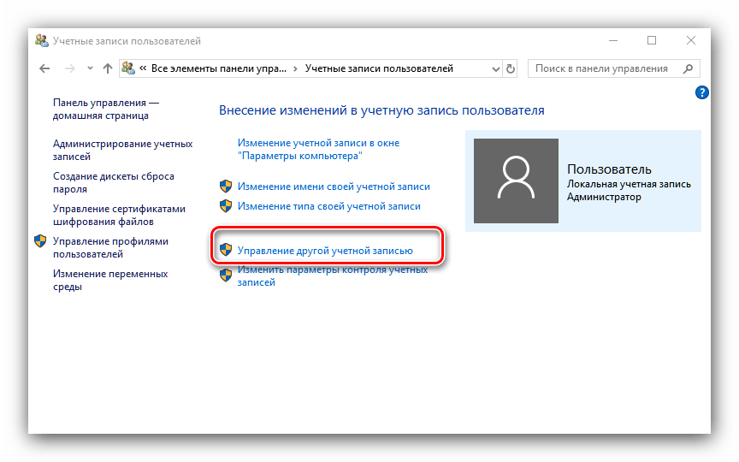Refresh the control panel address bar

tap(511, 68)
